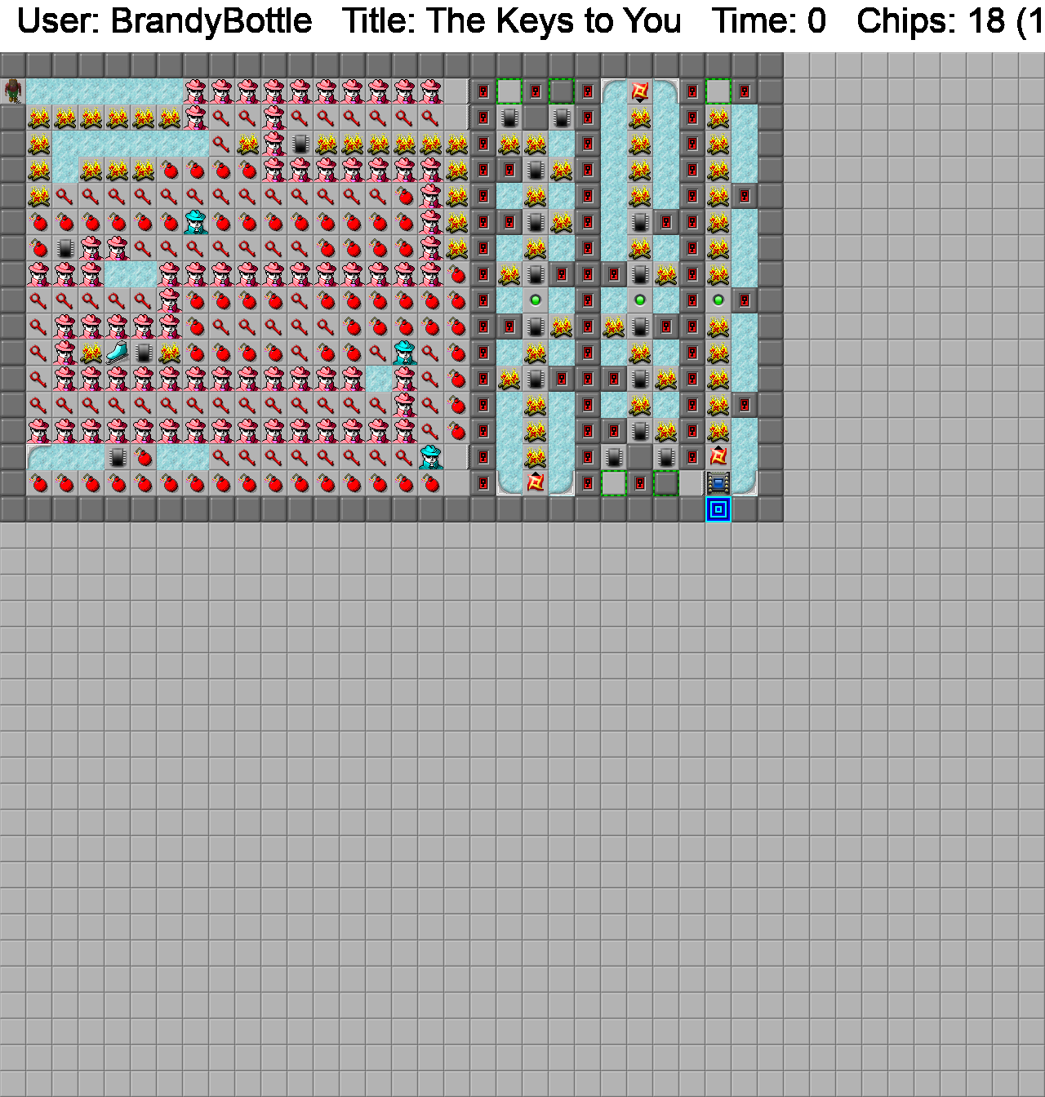Click the green button in the left ice column
The height and width of the screenshot is (1097, 1045).
[536, 300]
